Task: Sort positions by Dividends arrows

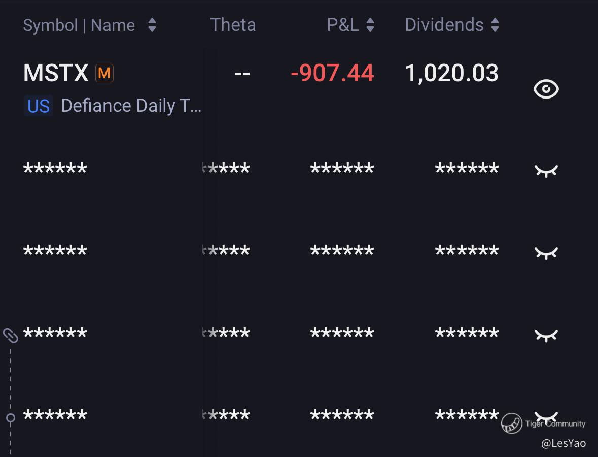Action: click(495, 25)
